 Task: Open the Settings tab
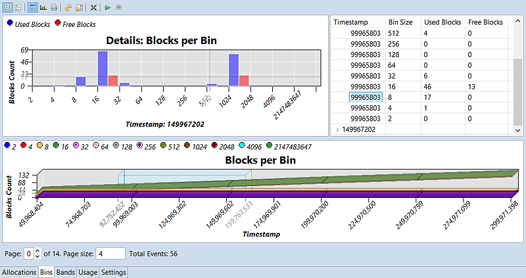pyautogui.click(x=113, y=272)
